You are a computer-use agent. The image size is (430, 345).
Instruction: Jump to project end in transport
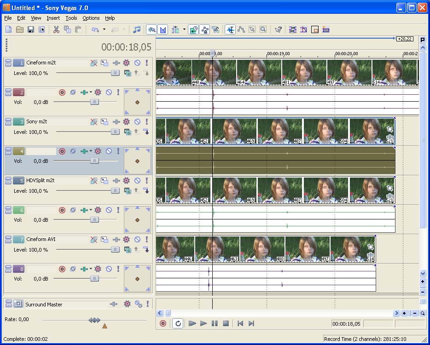(x=251, y=324)
